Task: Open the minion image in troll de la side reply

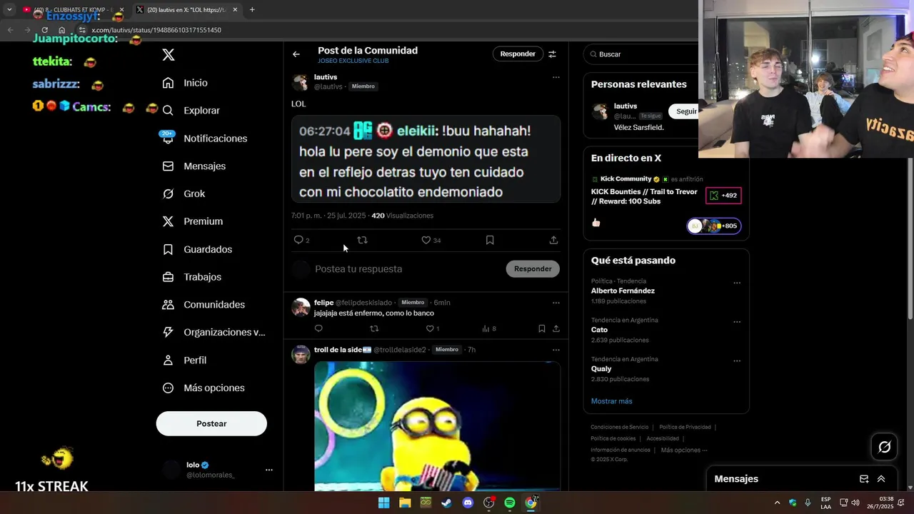Action: pyautogui.click(x=437, y=426)
